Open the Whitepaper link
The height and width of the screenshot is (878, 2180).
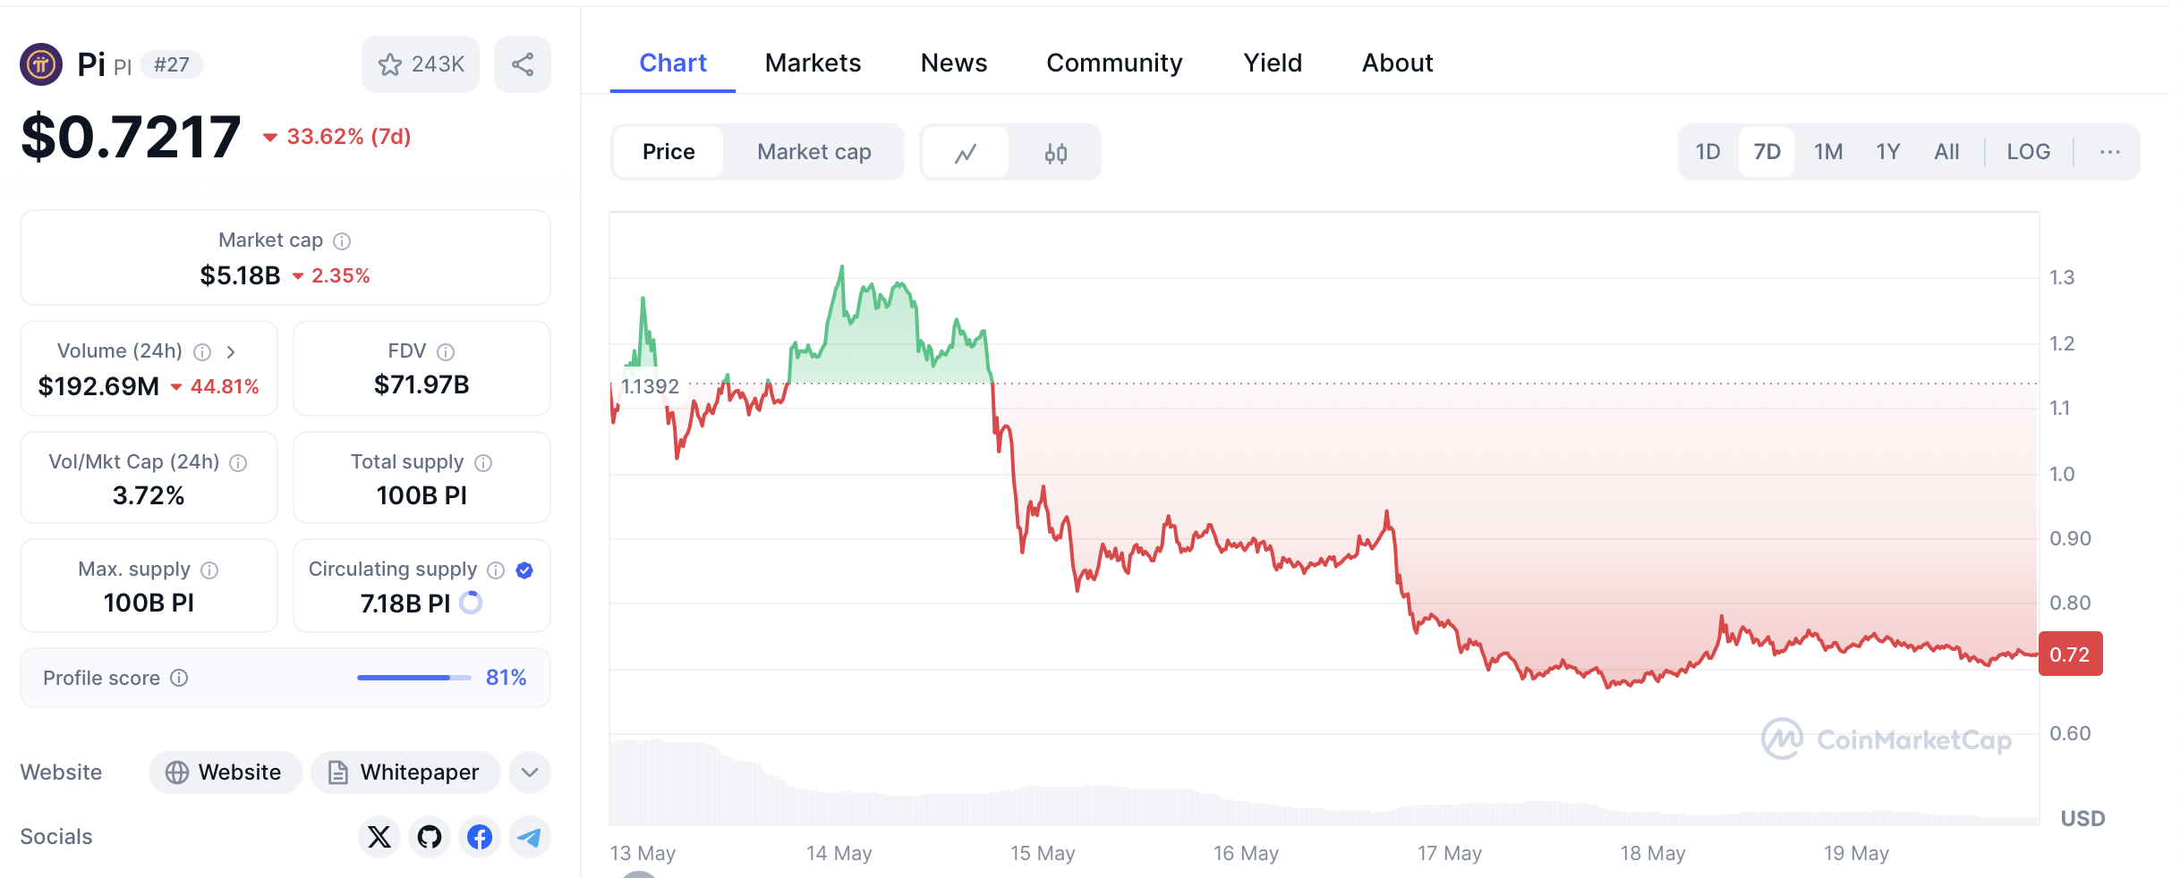(405, 772)
